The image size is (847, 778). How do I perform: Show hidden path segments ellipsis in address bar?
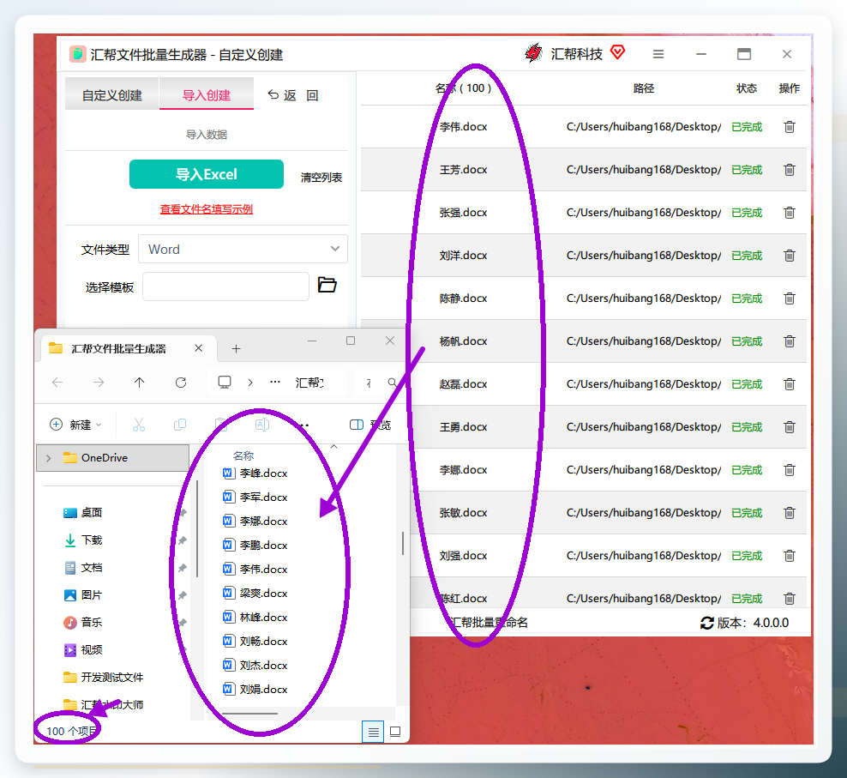tap(275, 382)
